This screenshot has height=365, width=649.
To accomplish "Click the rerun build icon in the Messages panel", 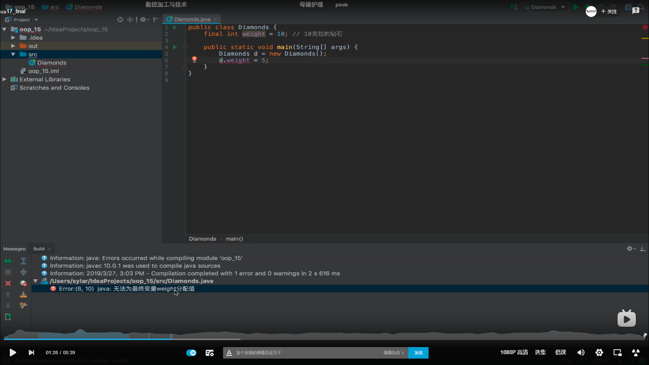I will pos(8,261).
